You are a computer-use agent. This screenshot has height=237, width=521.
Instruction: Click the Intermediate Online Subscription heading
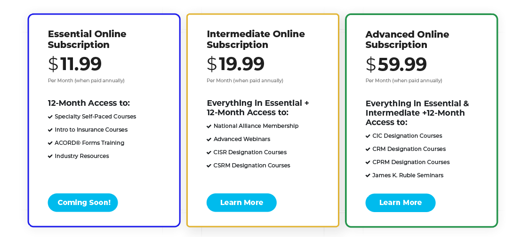click(x=256, y=39)
